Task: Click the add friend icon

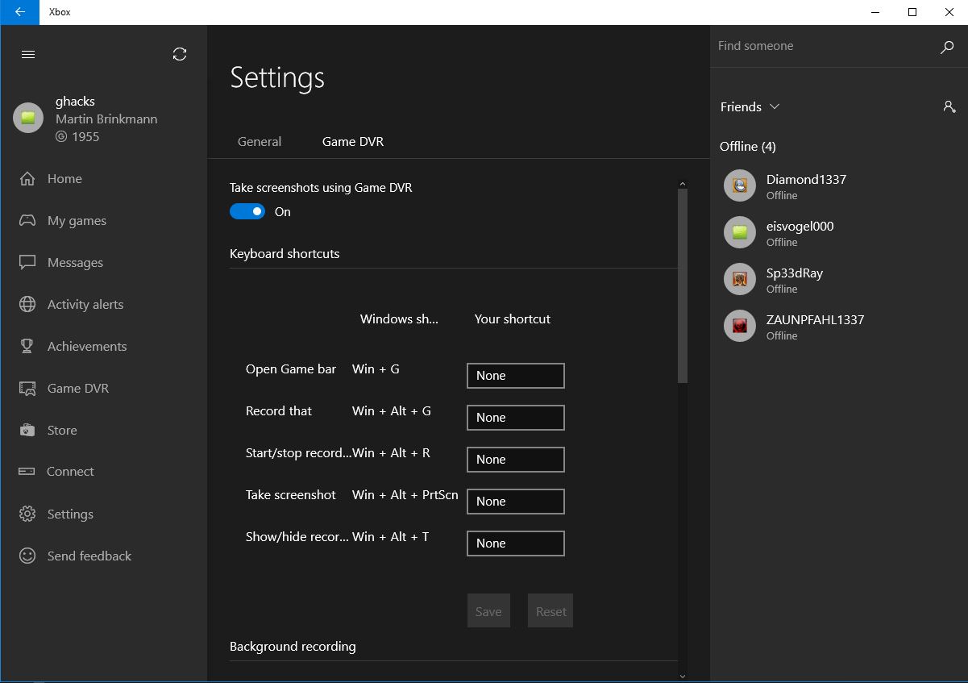Action: (x=949, y=106)
